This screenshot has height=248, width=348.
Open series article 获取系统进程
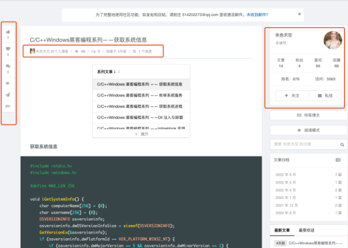(141, 106)
